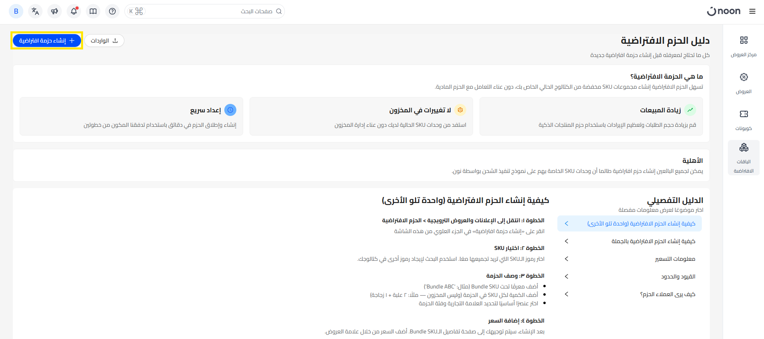Click the subtitle اختر موضوعًا لعرض معلومات مفصلة
This screenshot has width=764, height=339.
click(x=661, y=210)
